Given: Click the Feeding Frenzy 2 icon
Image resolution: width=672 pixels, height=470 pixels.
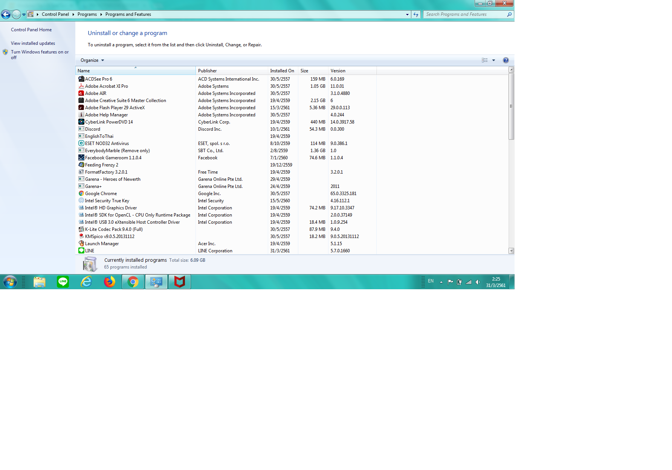Looking at the screenshot, I should 81,165.
